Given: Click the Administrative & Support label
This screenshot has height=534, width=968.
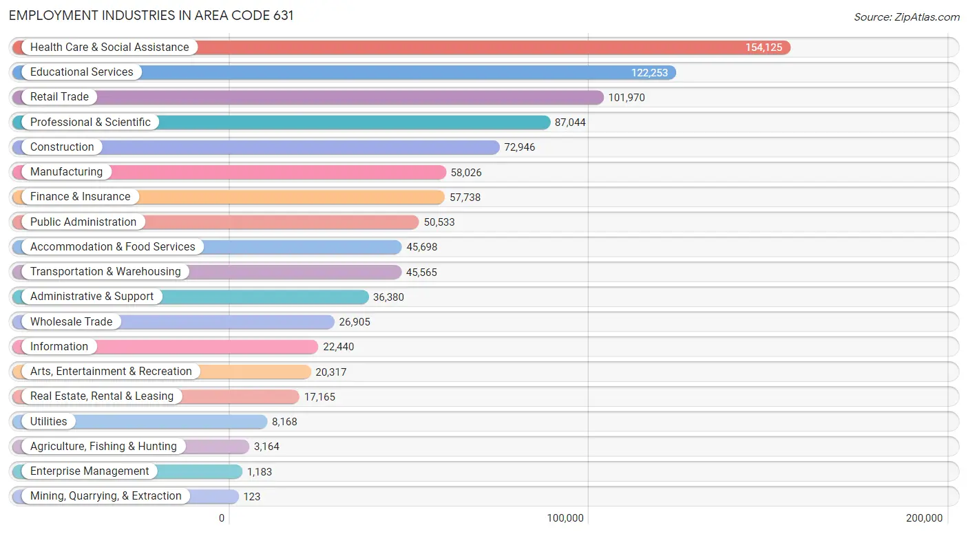Looking at the screenshot, I should point(92,296).
